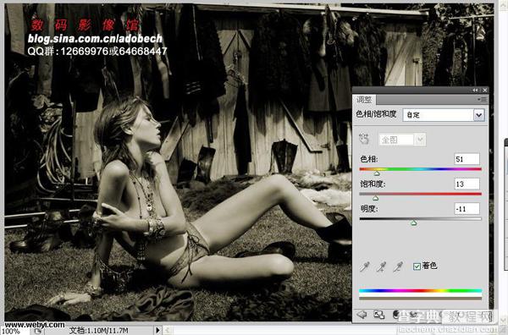Open the 全图 channel range dropdown
This screenshot has width=508, height=335.
(x=402, y=140)
